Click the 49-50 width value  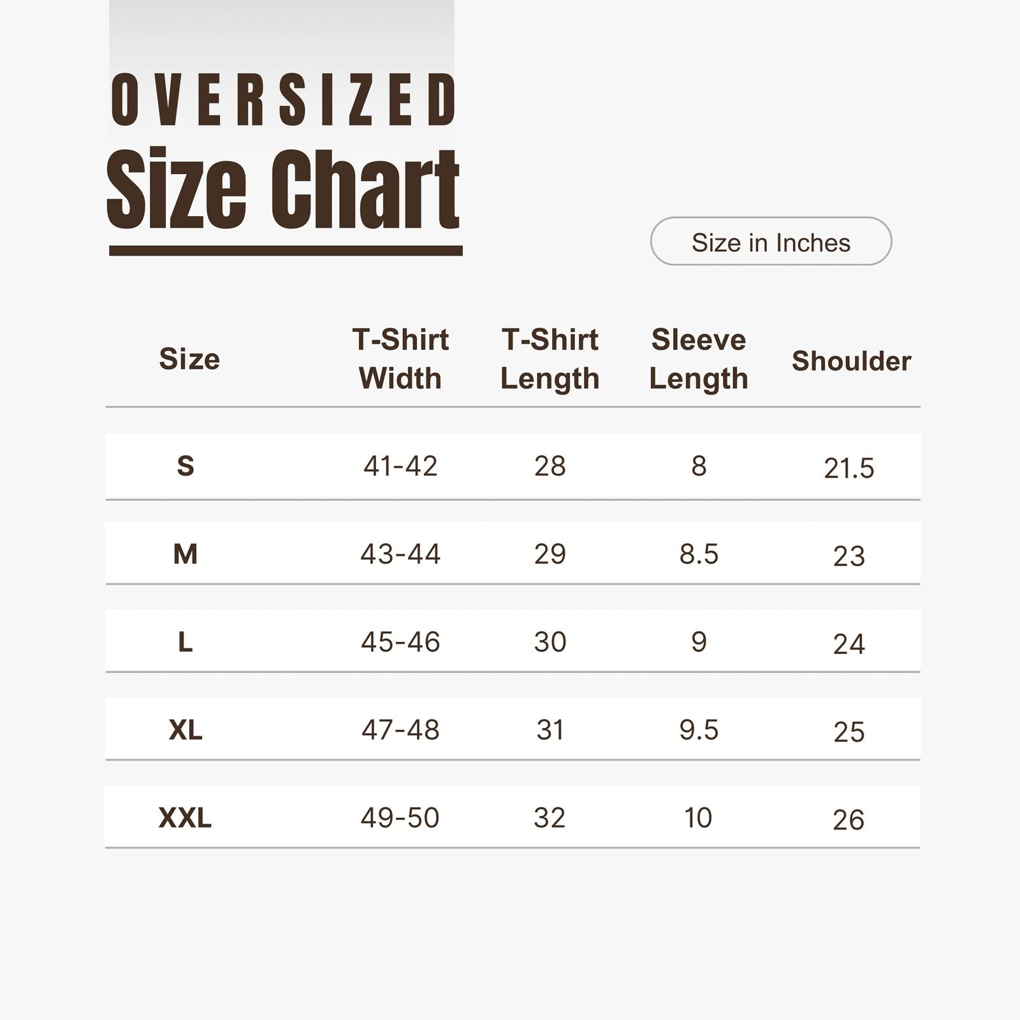click(x=400, y=818)
